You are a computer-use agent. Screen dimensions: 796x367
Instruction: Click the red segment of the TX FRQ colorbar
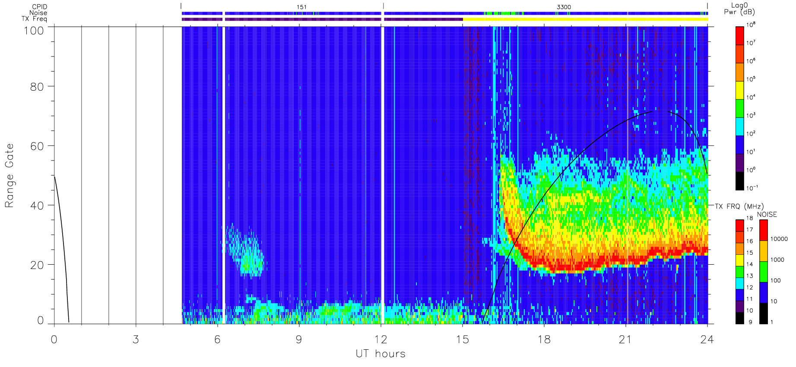[x=739, y=225]
